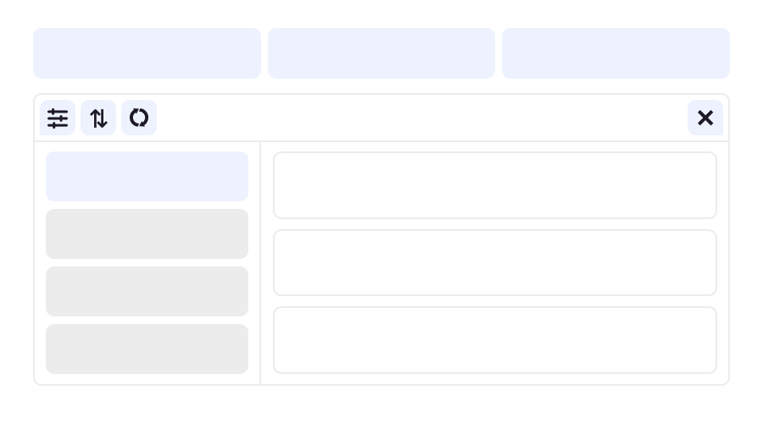Select the middle gray sidebar item

(x=147, y=291)
